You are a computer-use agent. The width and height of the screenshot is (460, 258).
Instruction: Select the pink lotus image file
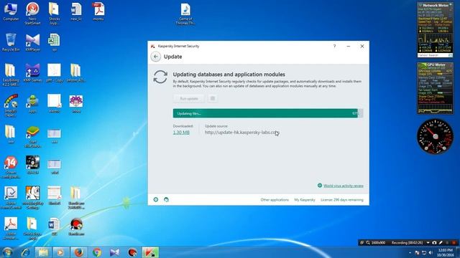click(76, 104)
